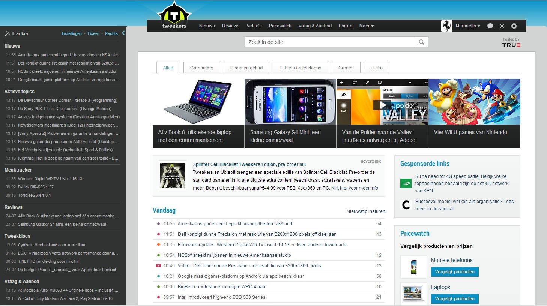Go to Video's in navigation bar
Screen dimensions: 547x306
[x=254, y=26]
